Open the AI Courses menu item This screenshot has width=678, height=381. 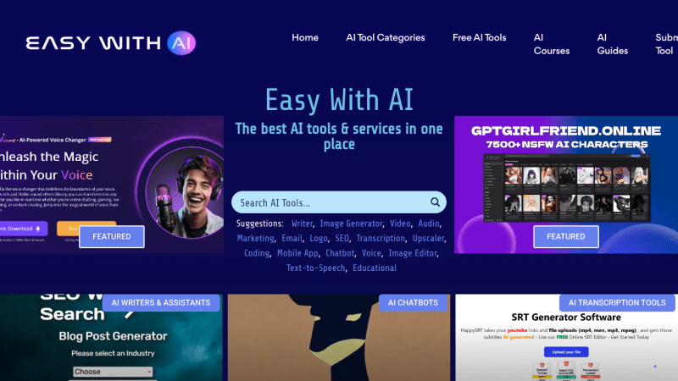(x=552, y=44)
